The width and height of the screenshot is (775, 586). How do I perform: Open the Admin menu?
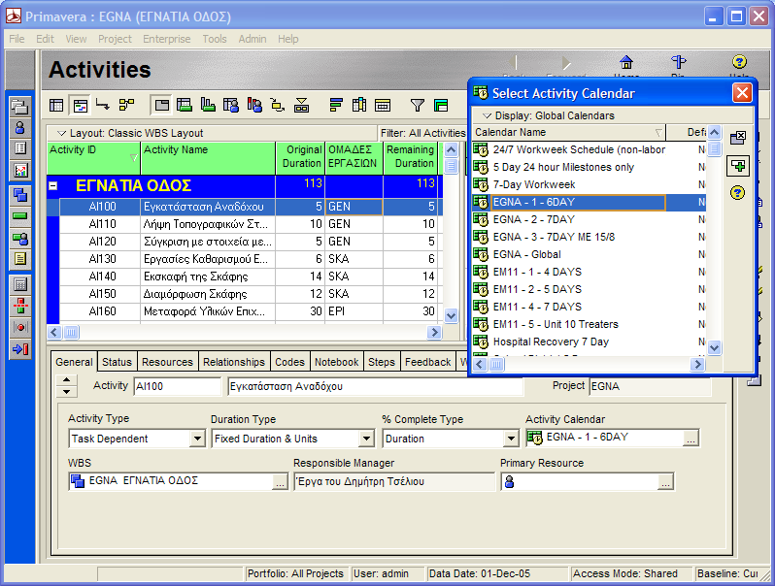coord(253,39)
